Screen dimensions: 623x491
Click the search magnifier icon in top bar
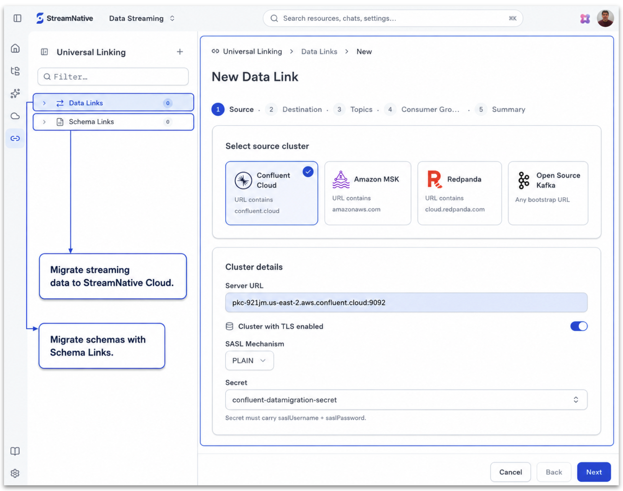point(274,18)
